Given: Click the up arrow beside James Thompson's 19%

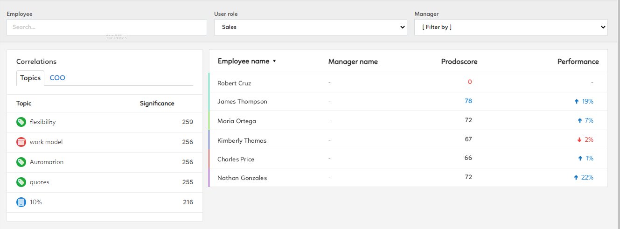Looking at the screenshot, I should (577, 101).
